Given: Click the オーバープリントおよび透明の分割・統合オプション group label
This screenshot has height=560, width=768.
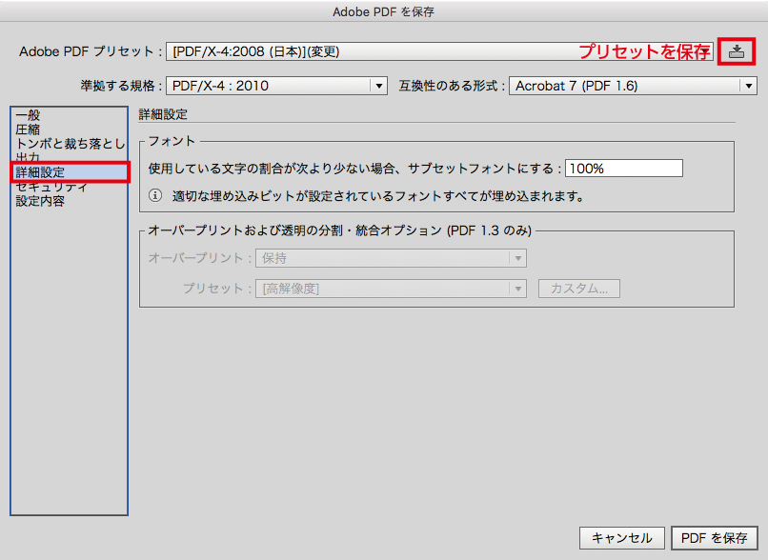Looking at the screenshot, I should click(340, 230).
